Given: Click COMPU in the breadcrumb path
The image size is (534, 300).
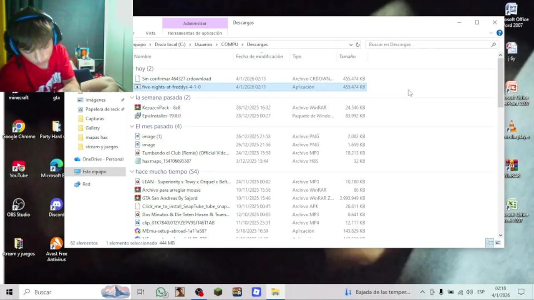Looking at the screenshot, I should coord(229,45).
